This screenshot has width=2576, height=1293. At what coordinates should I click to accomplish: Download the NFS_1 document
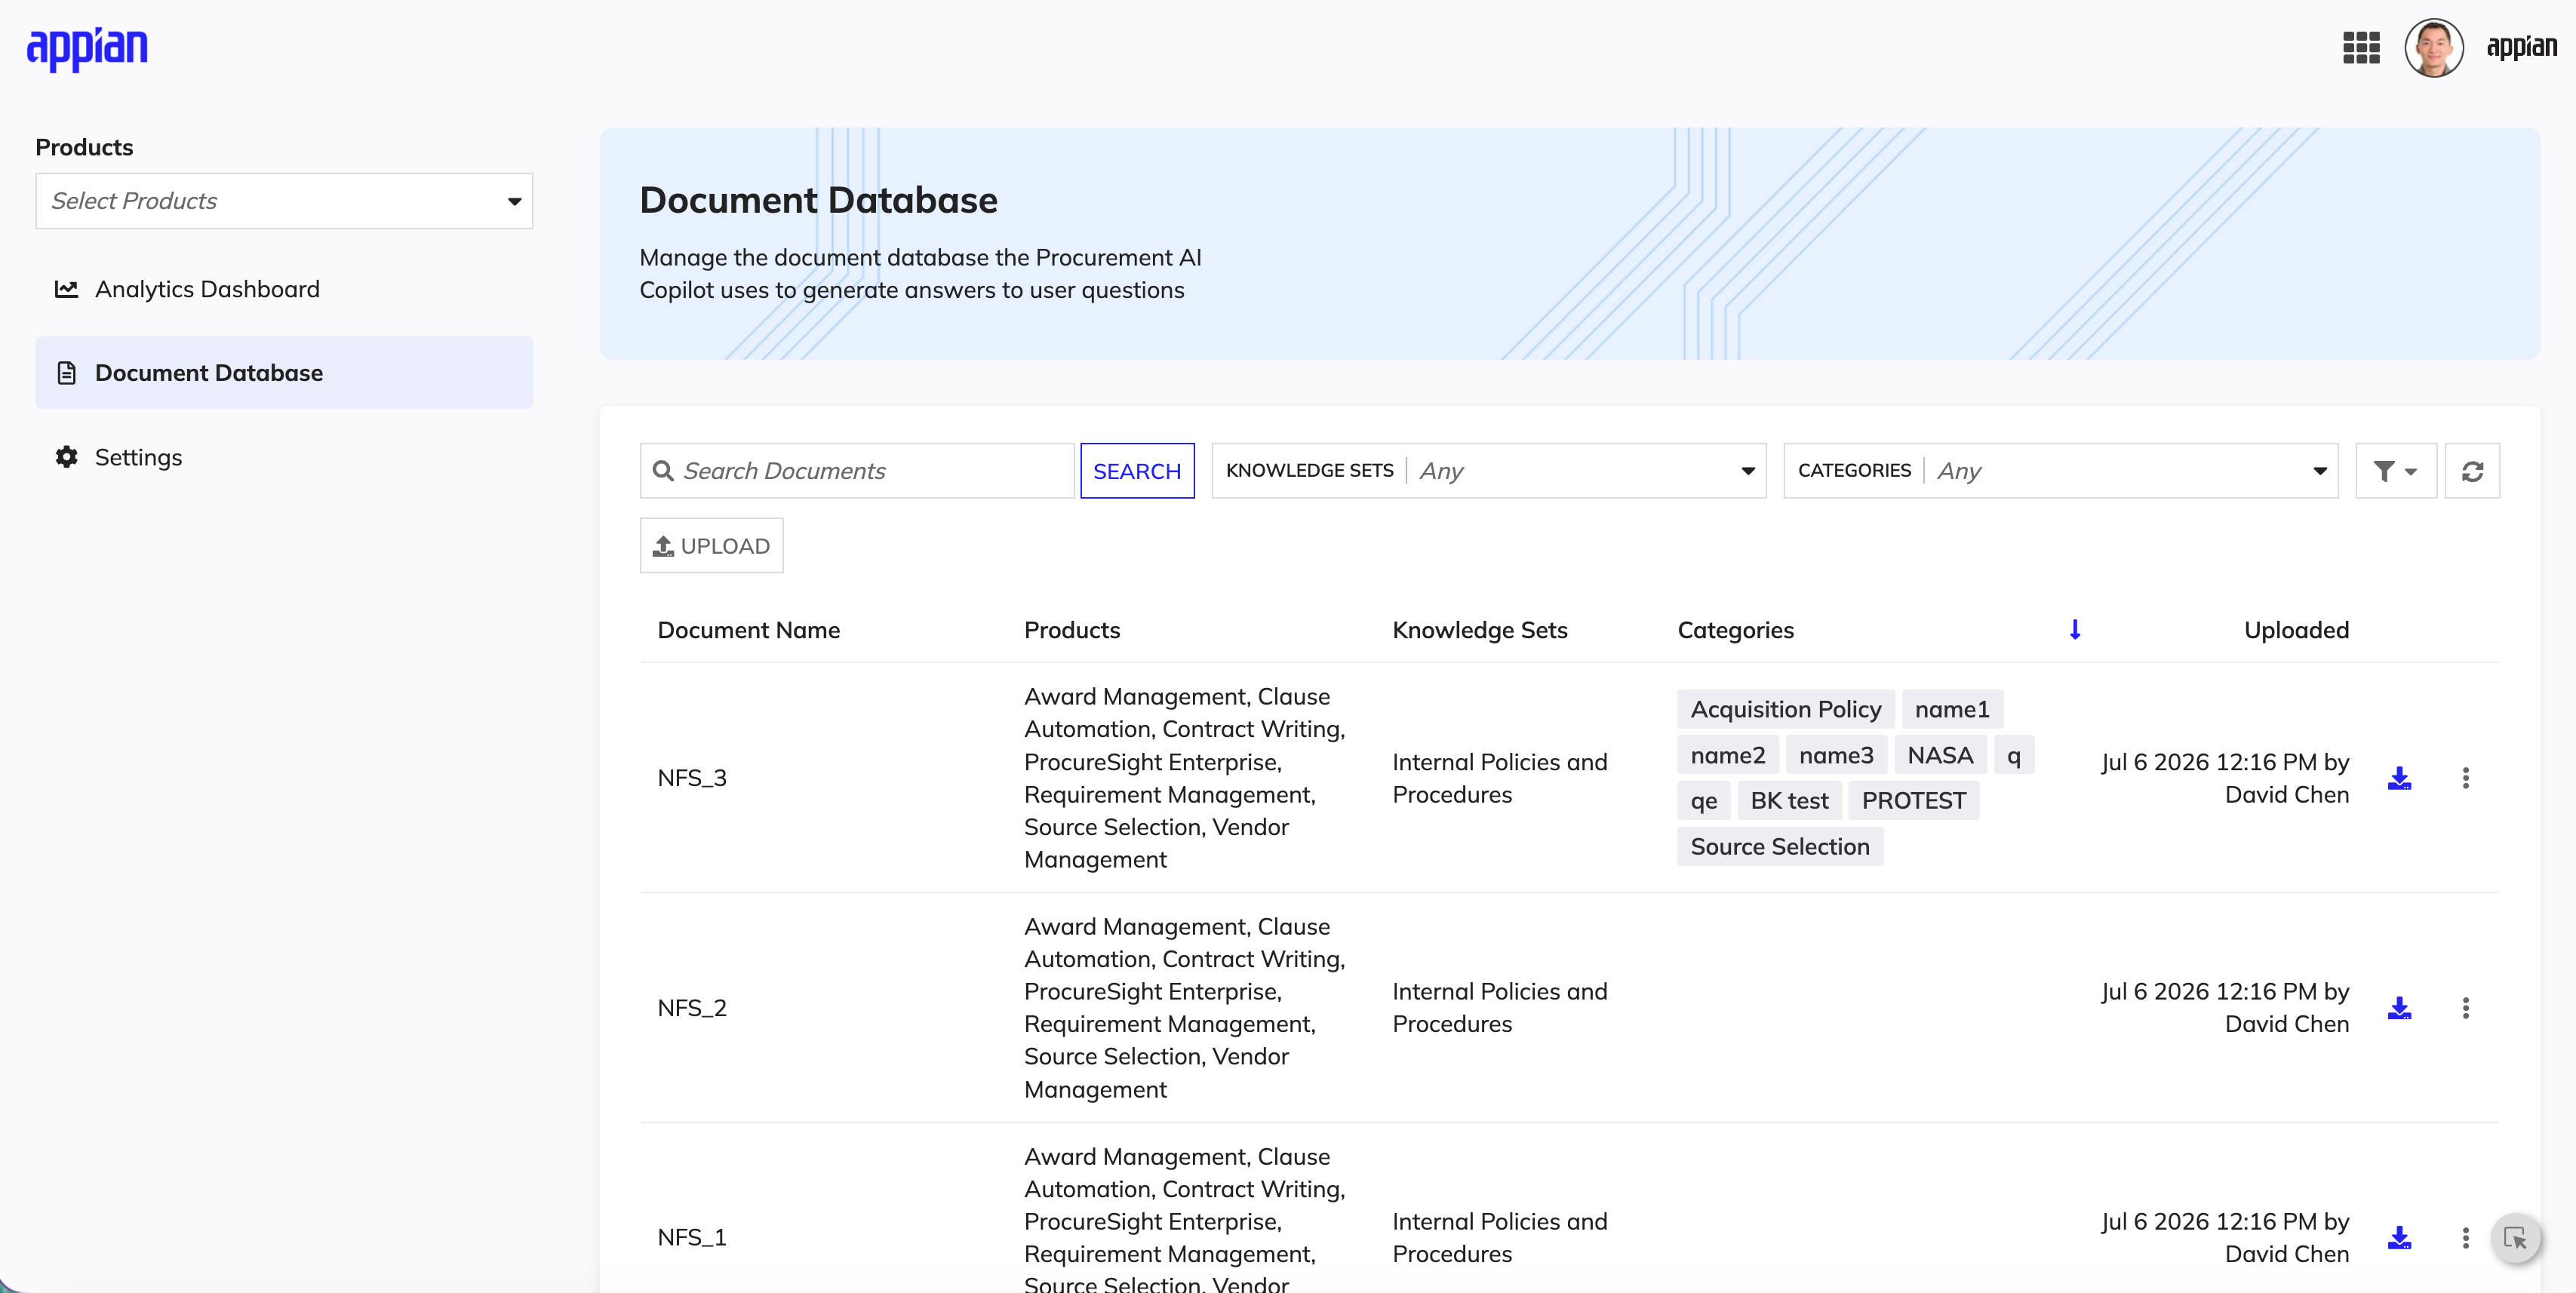[x=2399, y=1238]
